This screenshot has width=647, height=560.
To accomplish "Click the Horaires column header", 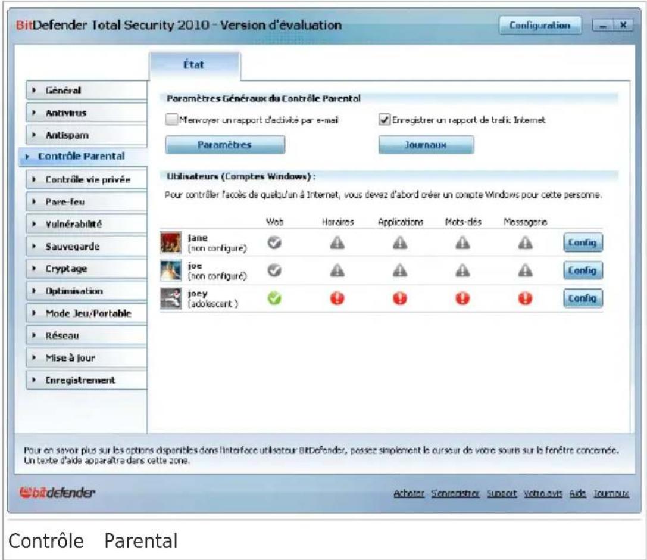I will 337,222.
